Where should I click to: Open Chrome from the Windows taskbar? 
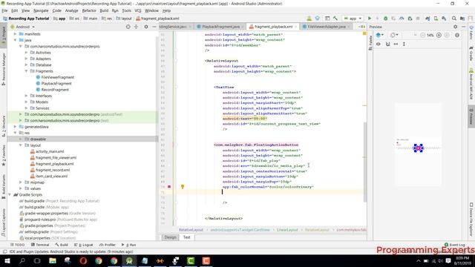click(x=99, y=260)
